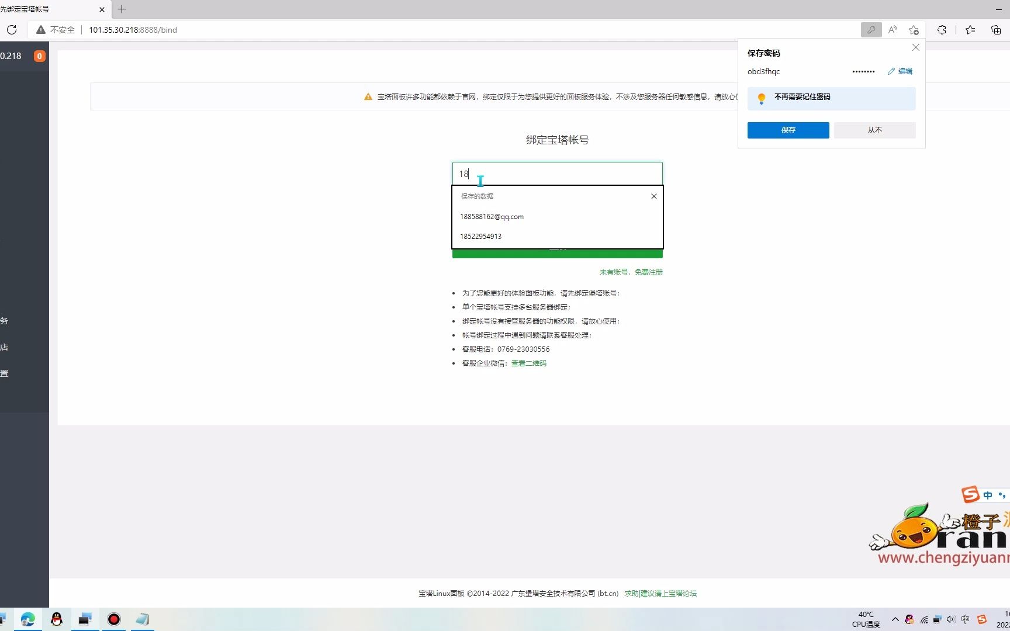Screen dimensions: 1010x631
Task: Open the password key icon in address bar
Action: (x=871, y=30)
